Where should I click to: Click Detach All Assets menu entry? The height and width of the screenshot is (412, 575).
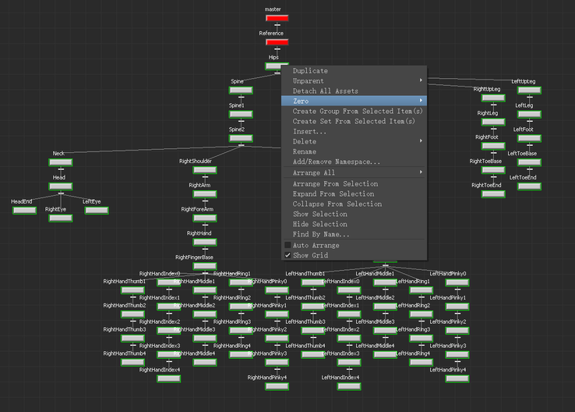point(326,91)
